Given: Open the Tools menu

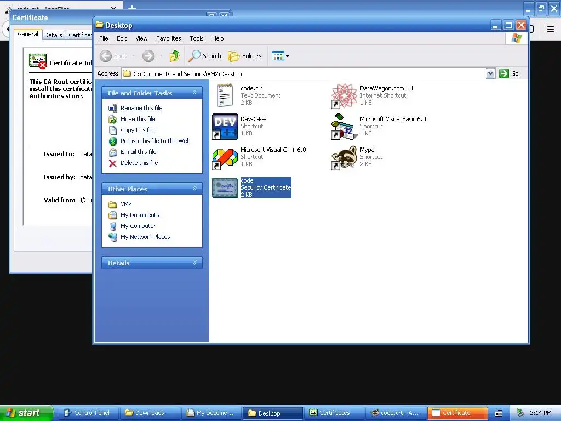Looking at the screenshot, I should coord(197,38).
